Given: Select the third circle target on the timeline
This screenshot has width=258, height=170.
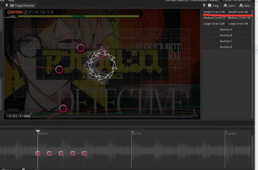Looking at the screenshot, I should [61, 154].
